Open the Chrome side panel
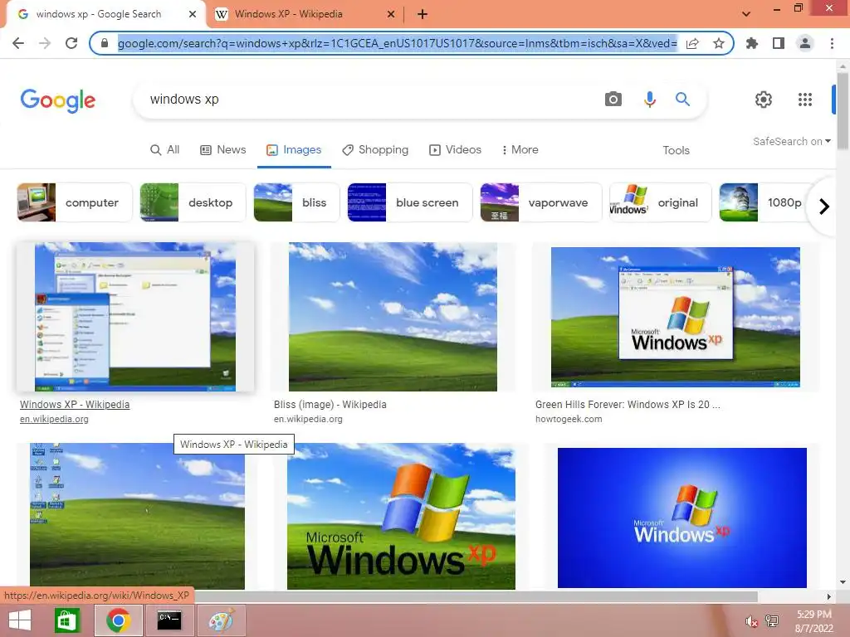This screenshot has width=850, height=637. (779, 43)
